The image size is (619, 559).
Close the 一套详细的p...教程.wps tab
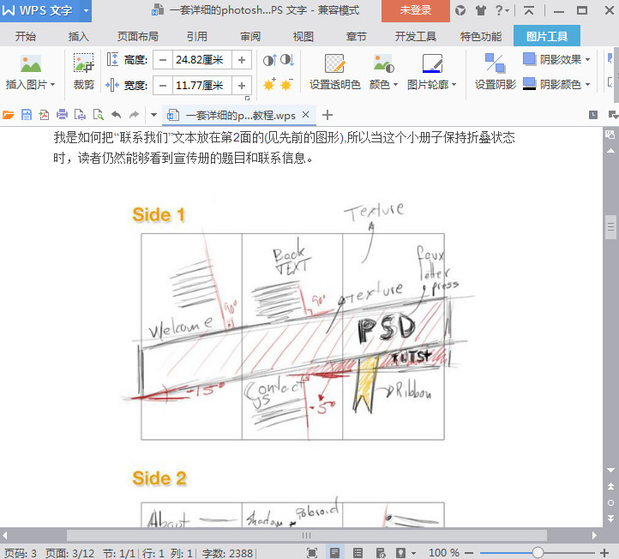(305, 115)
